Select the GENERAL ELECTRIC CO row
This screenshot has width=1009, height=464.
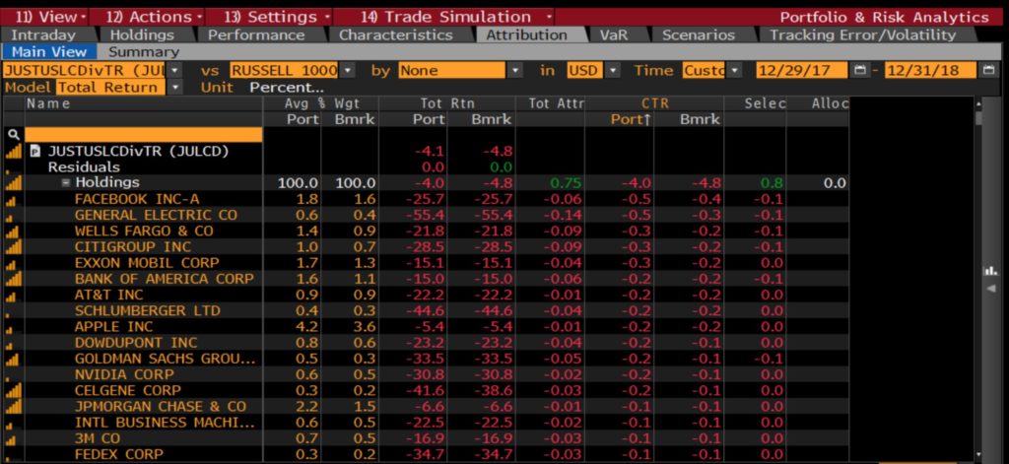(x=425, y=215)
